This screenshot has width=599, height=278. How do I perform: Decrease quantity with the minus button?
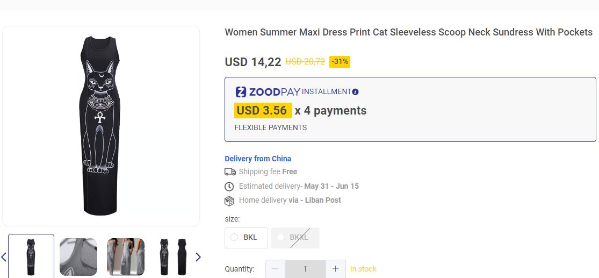(276, 269)
